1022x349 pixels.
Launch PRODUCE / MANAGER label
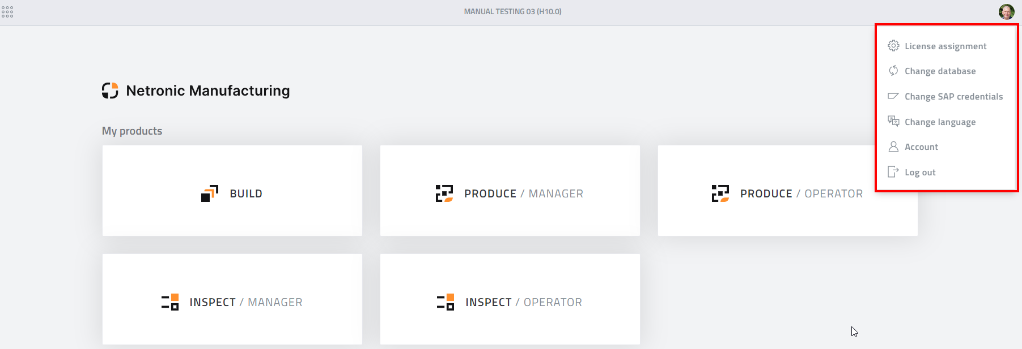click(524, 193)
